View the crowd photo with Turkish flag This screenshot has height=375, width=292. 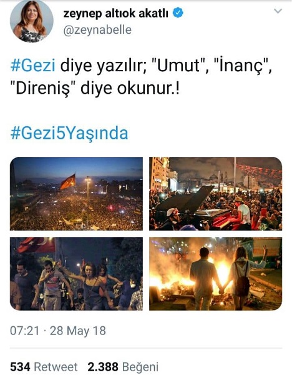point(76,194)
